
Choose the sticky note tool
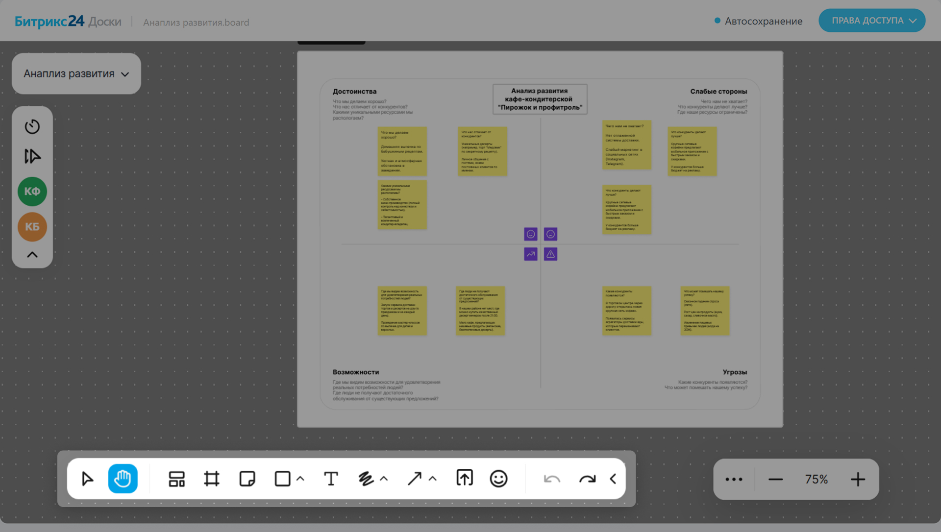tap(247, 479)
